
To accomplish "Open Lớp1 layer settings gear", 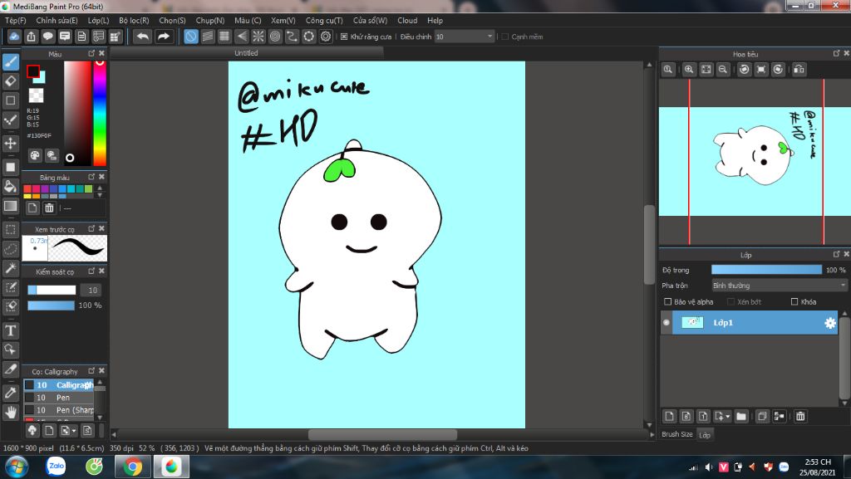I will 830,323.
